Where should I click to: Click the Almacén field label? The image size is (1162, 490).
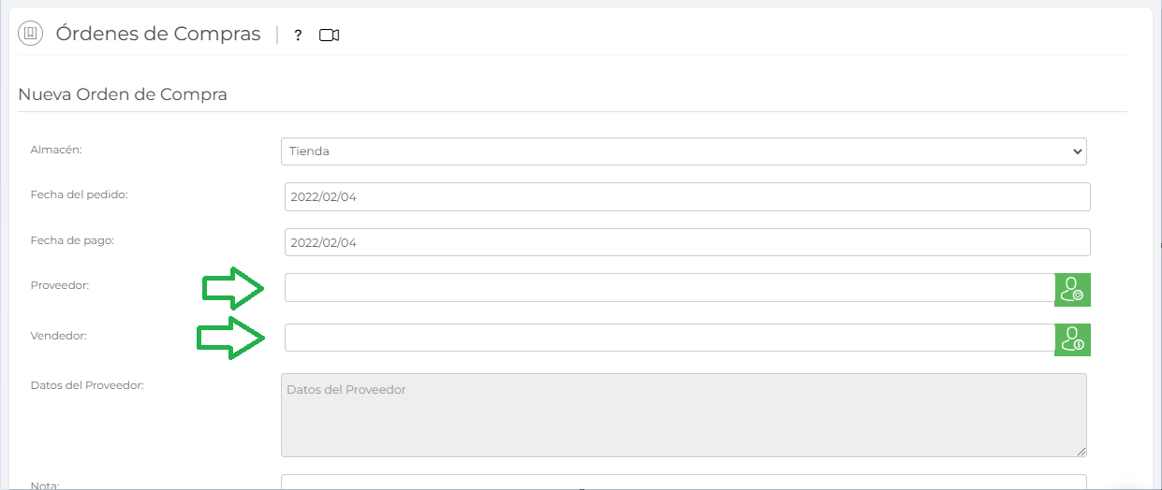(56, 149)
